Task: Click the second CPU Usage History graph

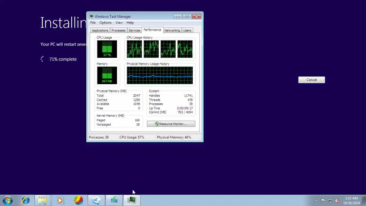Action: [151, 49]
